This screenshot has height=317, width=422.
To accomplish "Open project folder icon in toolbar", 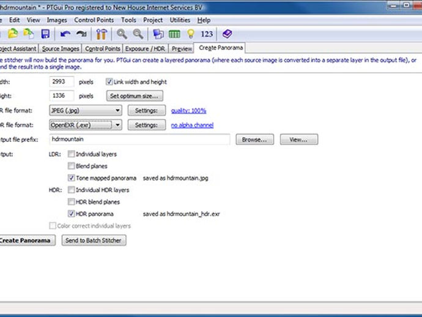I will click(x=13, y=34).
